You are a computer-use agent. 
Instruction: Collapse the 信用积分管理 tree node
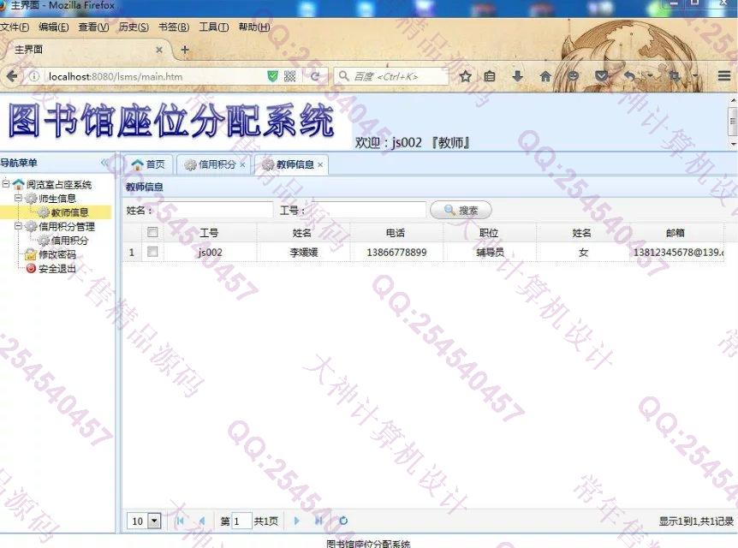[x=18, y=226]
